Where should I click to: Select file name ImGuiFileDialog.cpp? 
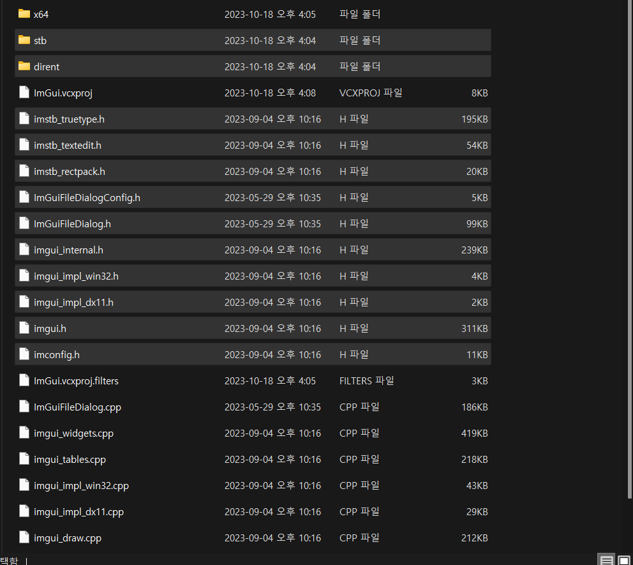pyautogui.click(x=77, y=407)
